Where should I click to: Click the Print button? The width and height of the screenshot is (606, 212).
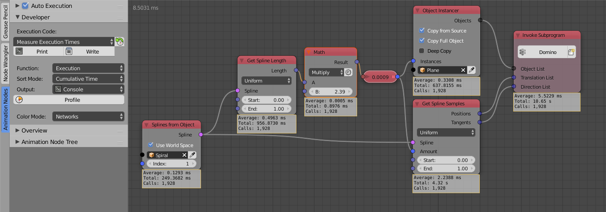pyautogui.click(x=39, y=51)
